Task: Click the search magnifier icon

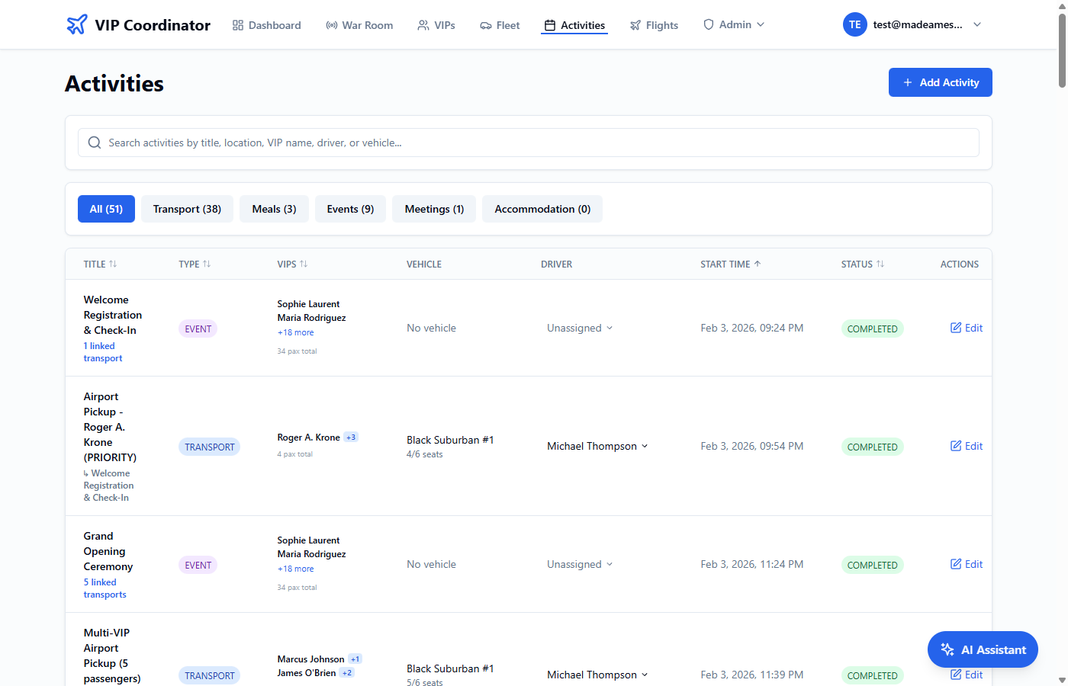Action: pos(95,143)
